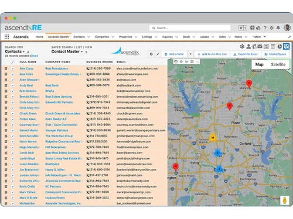Switch map to Satellite view
This screenshot has width=293, height=219.
(278, 64)
